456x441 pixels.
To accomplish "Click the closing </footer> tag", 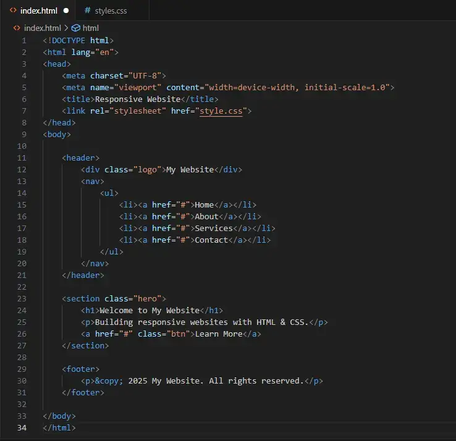I will [x=83, y=393].
